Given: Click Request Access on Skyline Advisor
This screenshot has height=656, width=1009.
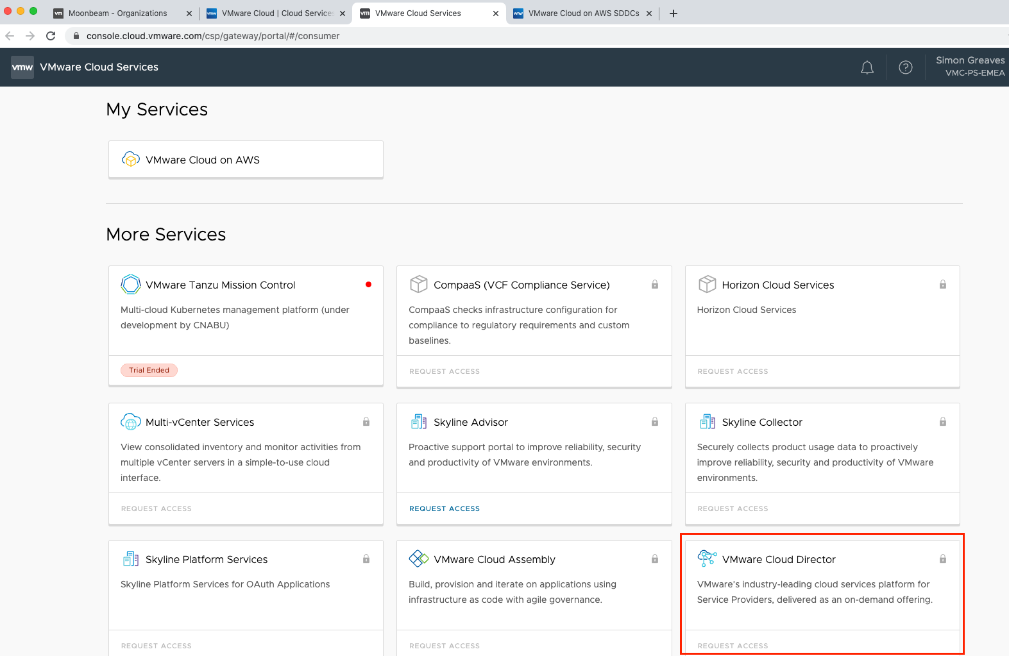Looking at the screenshot, I should [x=445, y=509].
